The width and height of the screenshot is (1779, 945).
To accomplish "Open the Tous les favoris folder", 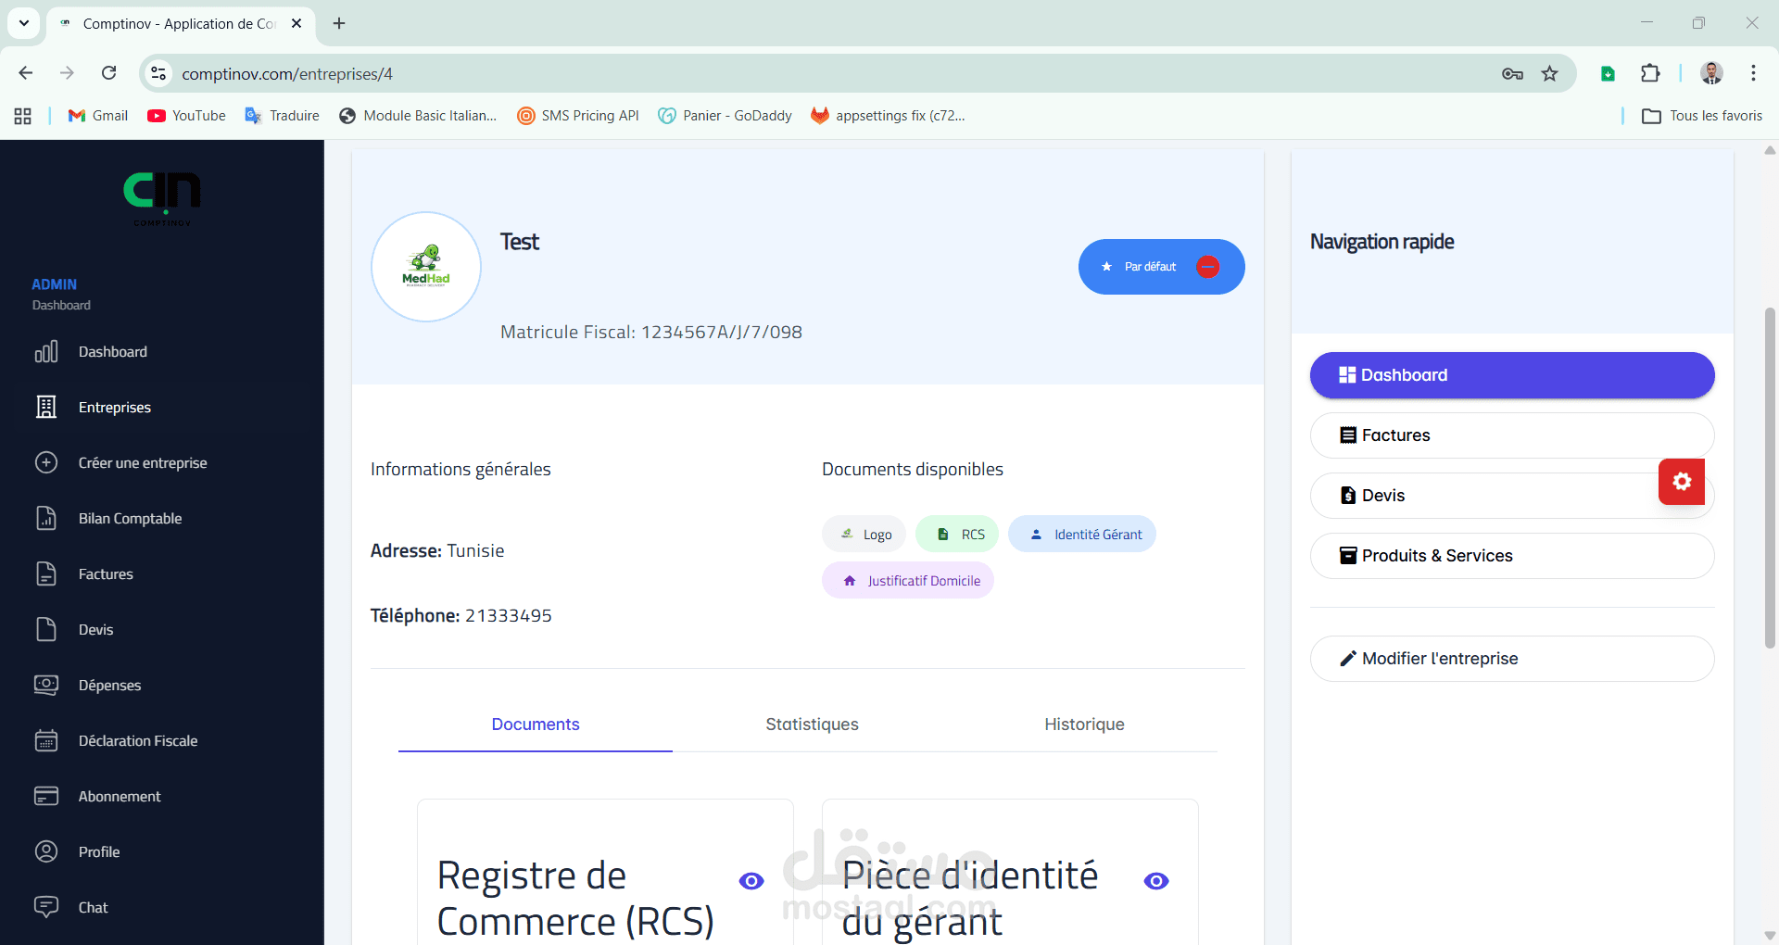I will click(1702, 116).
